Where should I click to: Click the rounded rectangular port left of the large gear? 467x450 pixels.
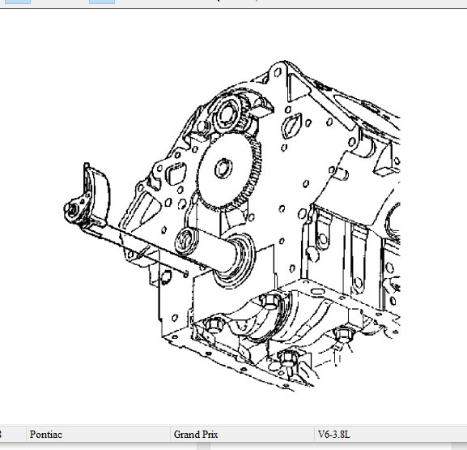pos(176,174)
